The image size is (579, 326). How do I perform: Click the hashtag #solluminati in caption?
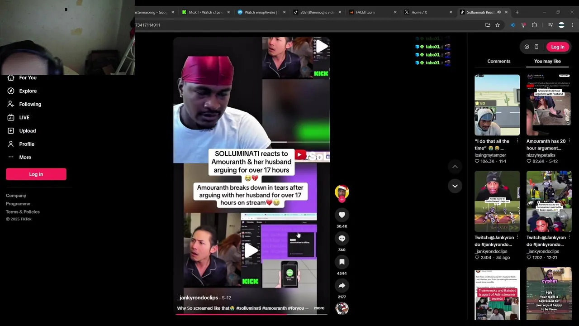click(x=248, y=308)
